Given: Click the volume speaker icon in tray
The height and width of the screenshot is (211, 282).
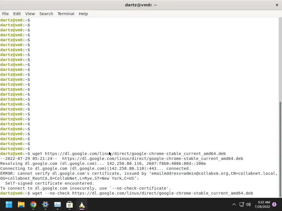Looking at the screenshot, I should coord(248,204).
